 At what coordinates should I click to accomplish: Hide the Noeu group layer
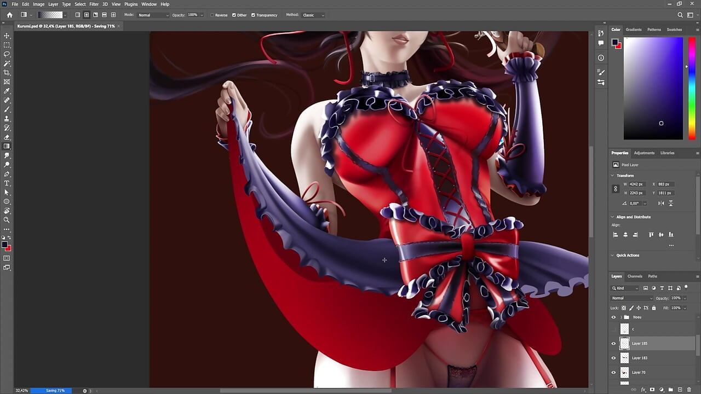613,317
